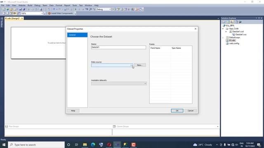This screenshot has width=264, height=148.
Task: Open the weather widget showing 24°C Cloudy
Action: pyautogui.click(x=203, y=145)
